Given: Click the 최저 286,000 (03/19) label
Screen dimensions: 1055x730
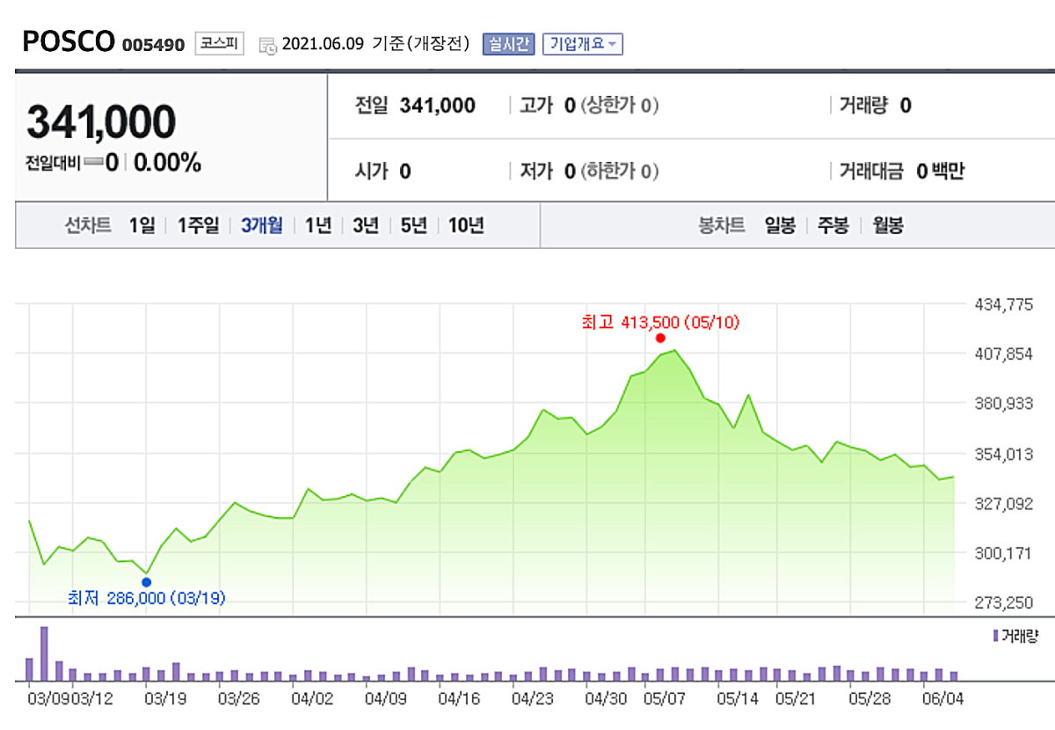Looking at the screenshot, I should (147, 598).
